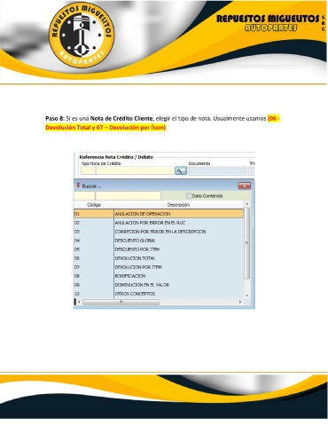Toggle the Dato Contenido checkbox
This screenshot has width=328, height=426.
pos(189,195)
